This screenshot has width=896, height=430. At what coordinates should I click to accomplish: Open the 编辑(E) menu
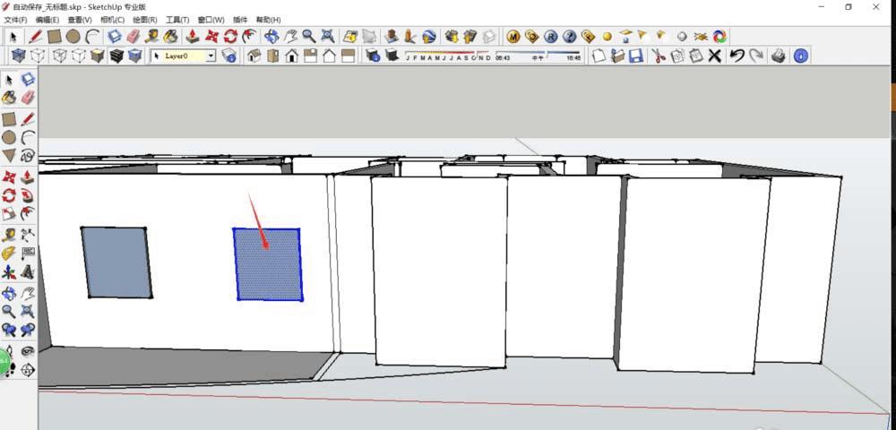coord(47,20)
